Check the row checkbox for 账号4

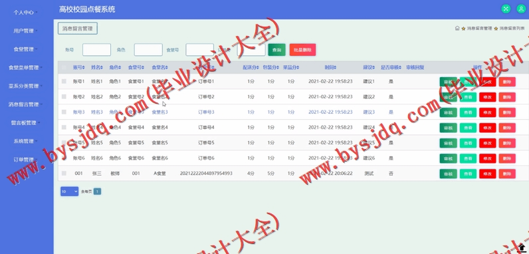[64, 128]
